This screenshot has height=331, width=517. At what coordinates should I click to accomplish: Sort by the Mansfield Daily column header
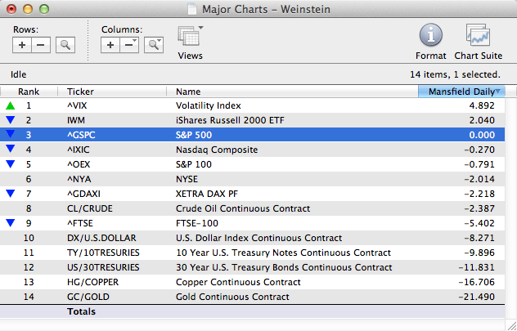point(461,92)
